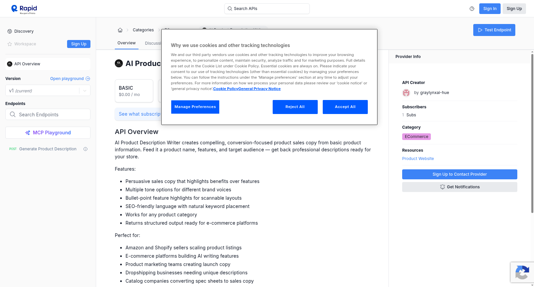534x287 pixels.
Task: Focus the Search Endpoints input
Action: click(48, 114)
